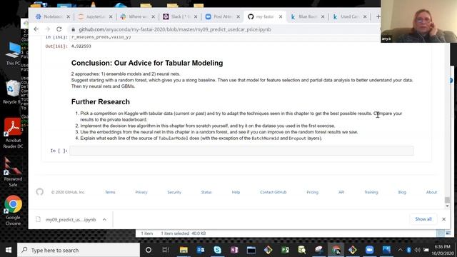
Task: Switch to the Notebook browser tab
Action: (53, 16)
